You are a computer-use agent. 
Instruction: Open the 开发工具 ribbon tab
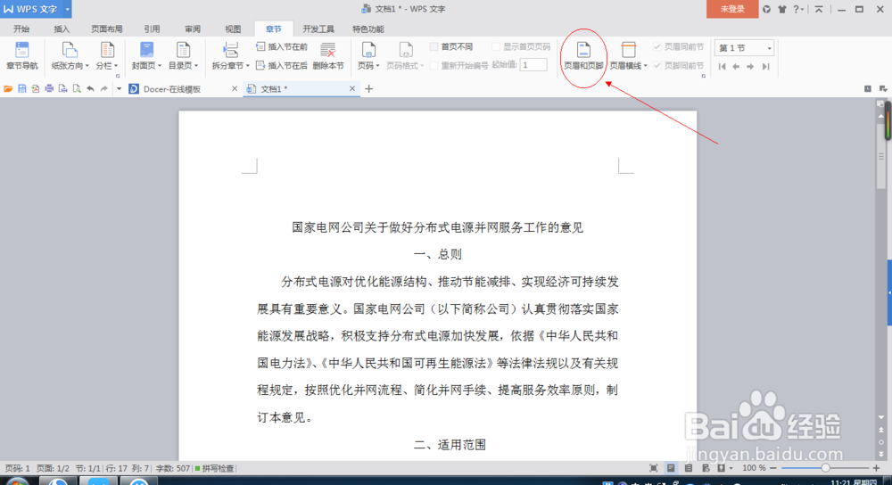click(x=318, y=29)
